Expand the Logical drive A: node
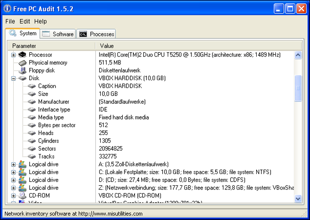The image size is (310, 220). [x=13, y=164]
